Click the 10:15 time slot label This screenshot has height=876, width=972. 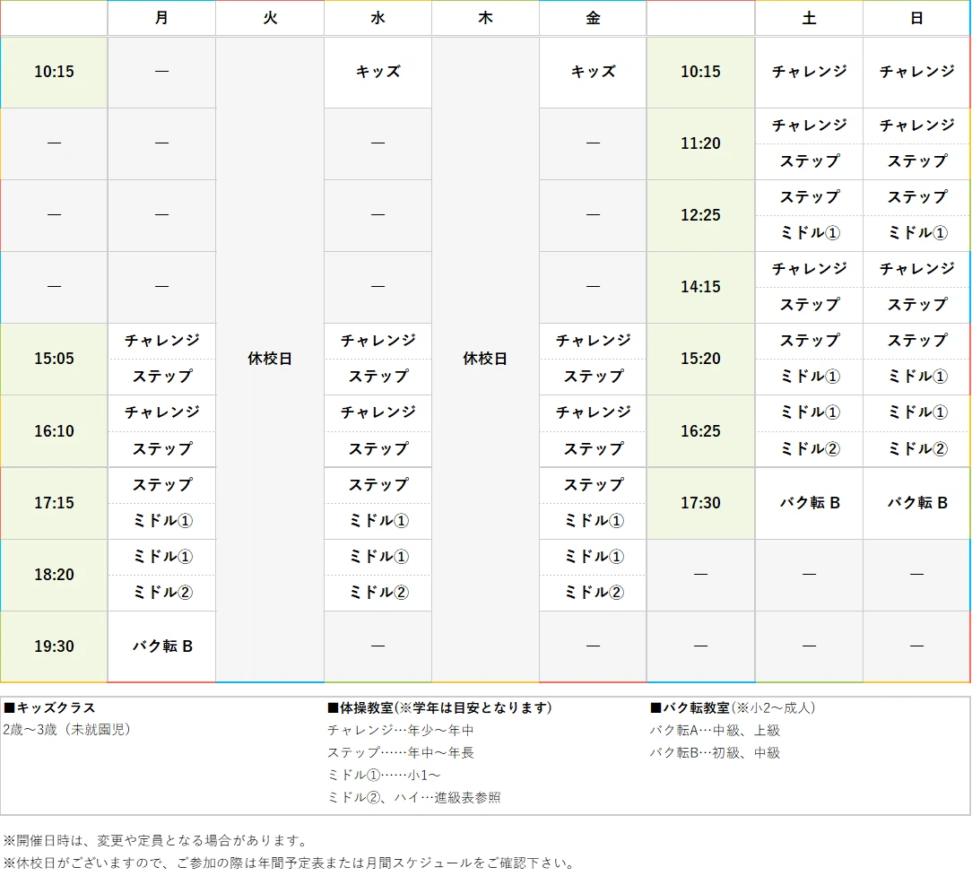tap(53, 73)
